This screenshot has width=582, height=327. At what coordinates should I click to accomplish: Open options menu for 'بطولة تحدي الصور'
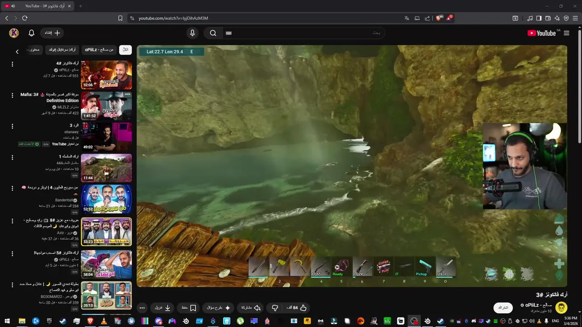pos(12,284)
